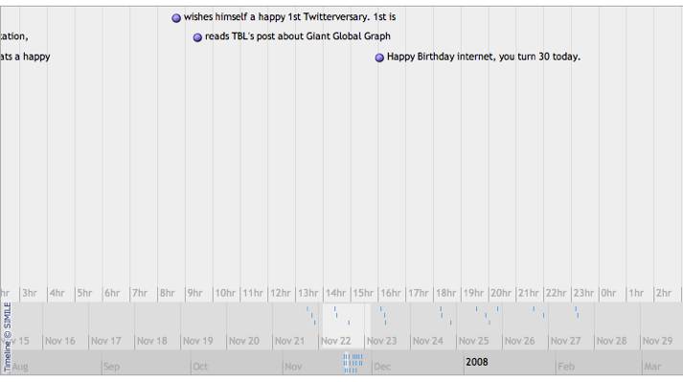
Task: Open the 'Happy Birthday internet, you turn 30 today.' event
Action: click(x=484, y=56)
